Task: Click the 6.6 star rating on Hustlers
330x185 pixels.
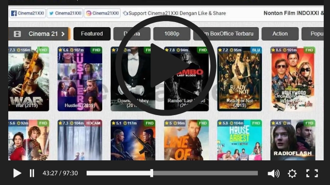Action: 63,50
